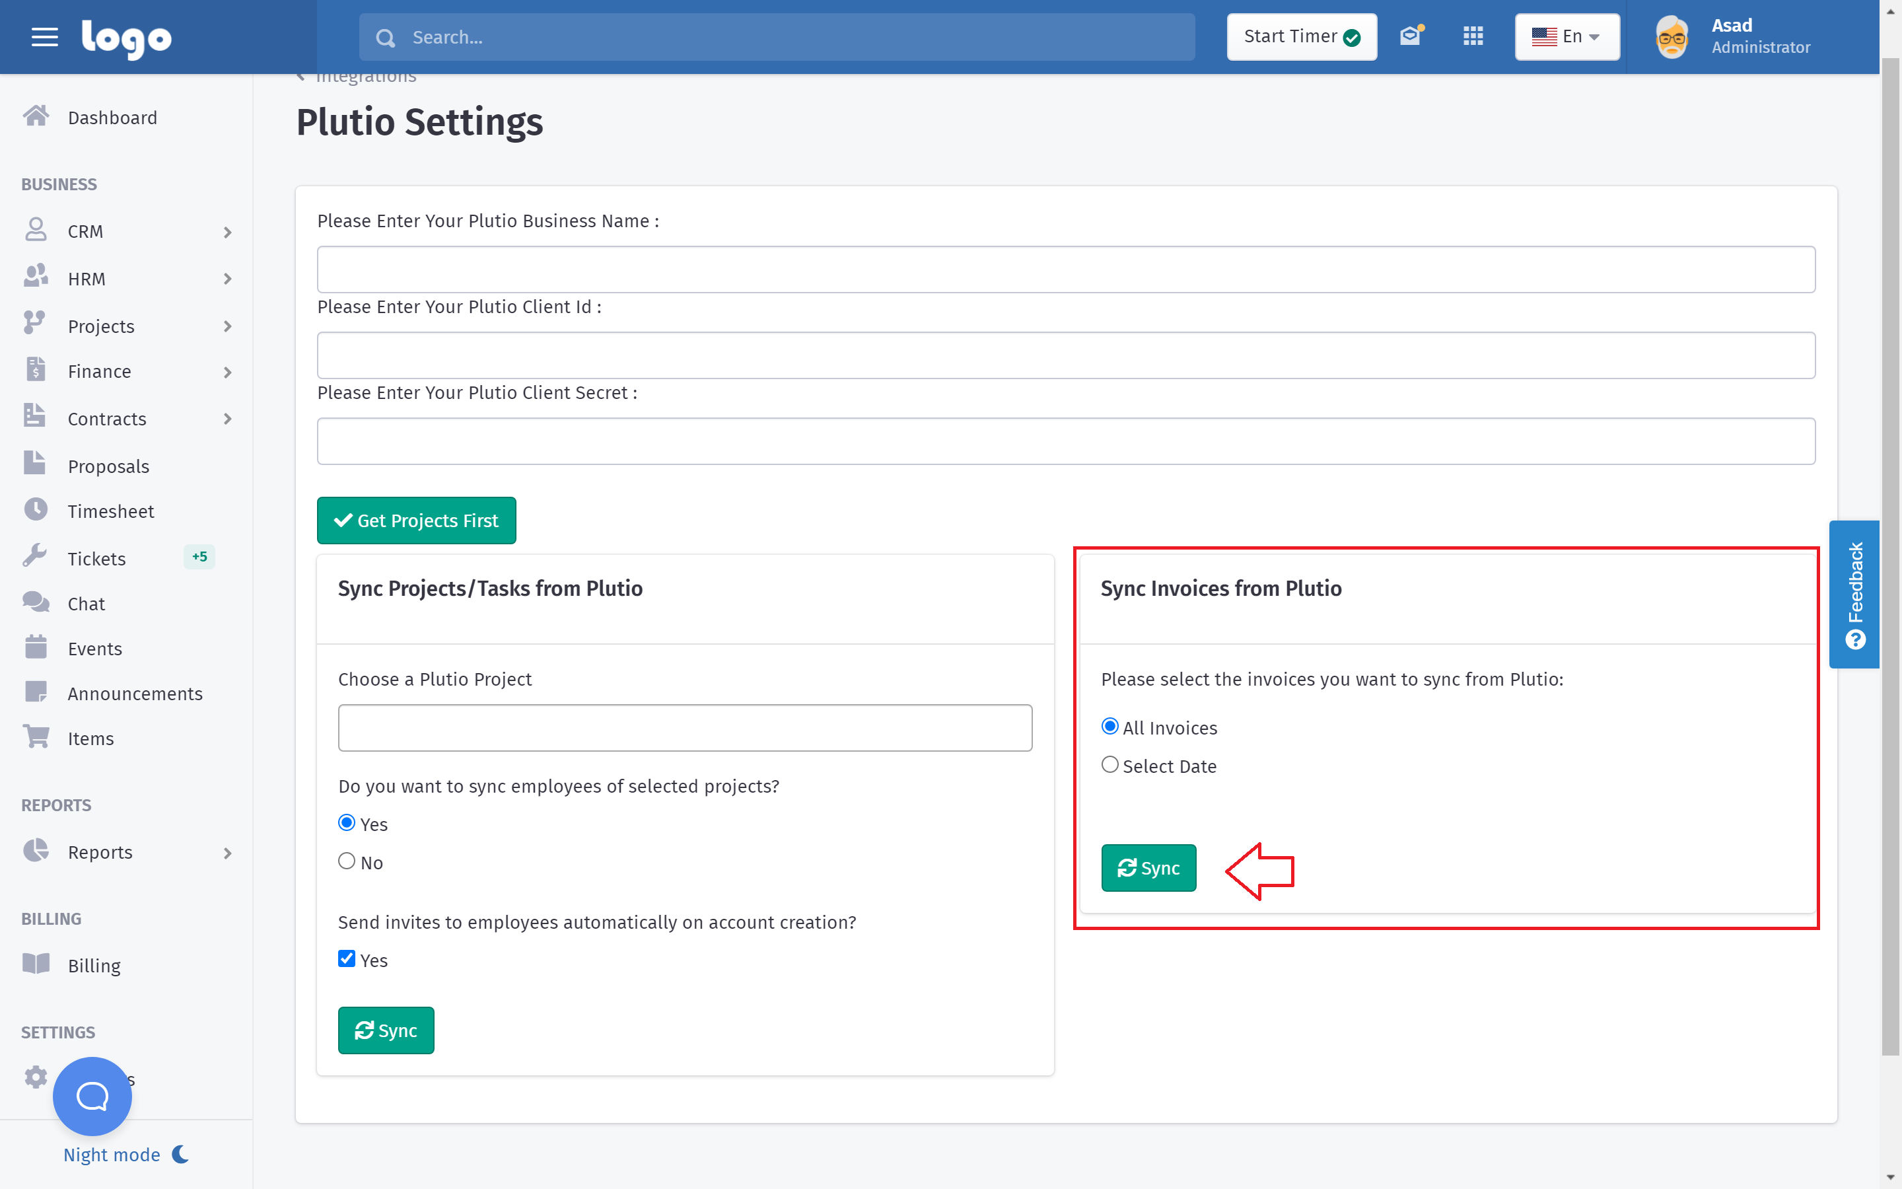
Task: Click the Get Projects First button
Action: [x=417, y=521]
